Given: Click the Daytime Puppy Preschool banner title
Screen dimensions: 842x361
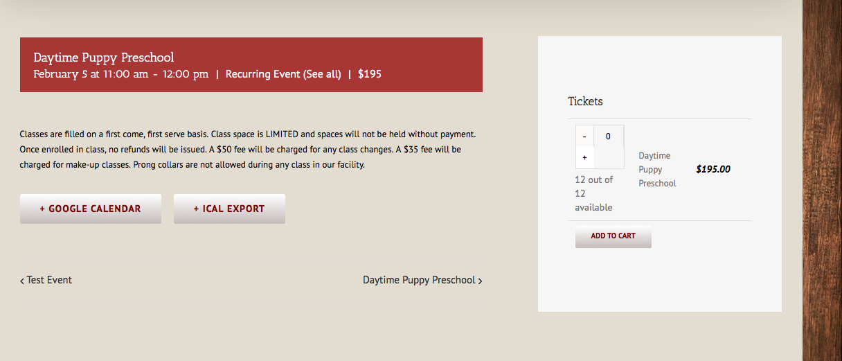Looking at the screenshot, I should (104, 58).
